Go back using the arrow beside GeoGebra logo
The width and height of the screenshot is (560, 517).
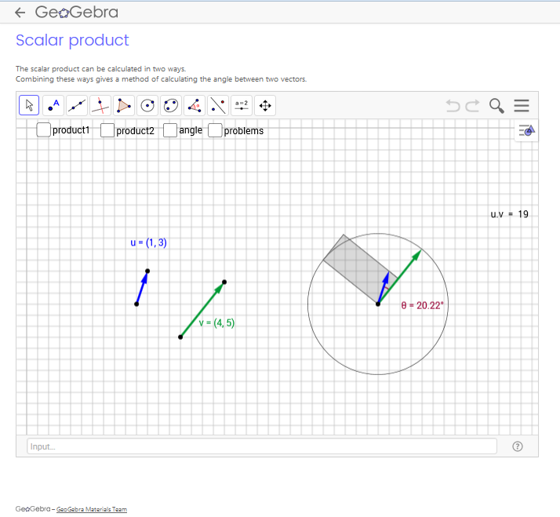[20, 13]
